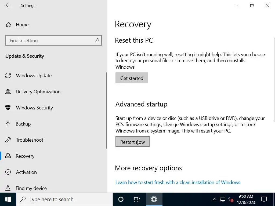Screen dimensions: 275x206
Task: Restore down the Settings window
Action: [x=252, y=5]
